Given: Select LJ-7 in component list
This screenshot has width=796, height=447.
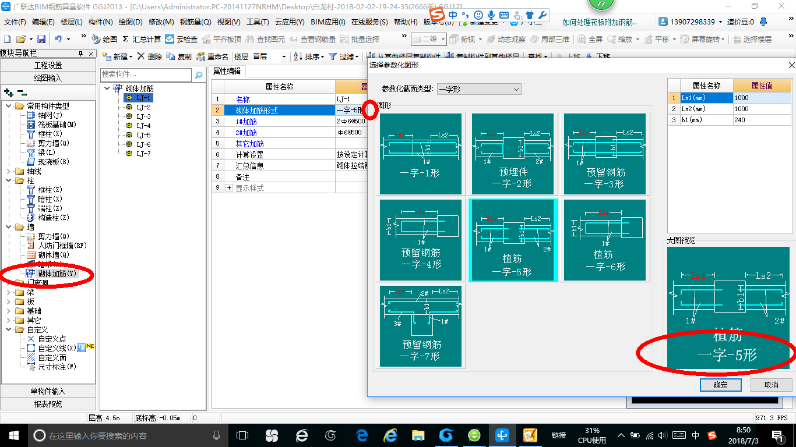Looking at the screenshot, I should pyautogui.click(x=143, y=154).
